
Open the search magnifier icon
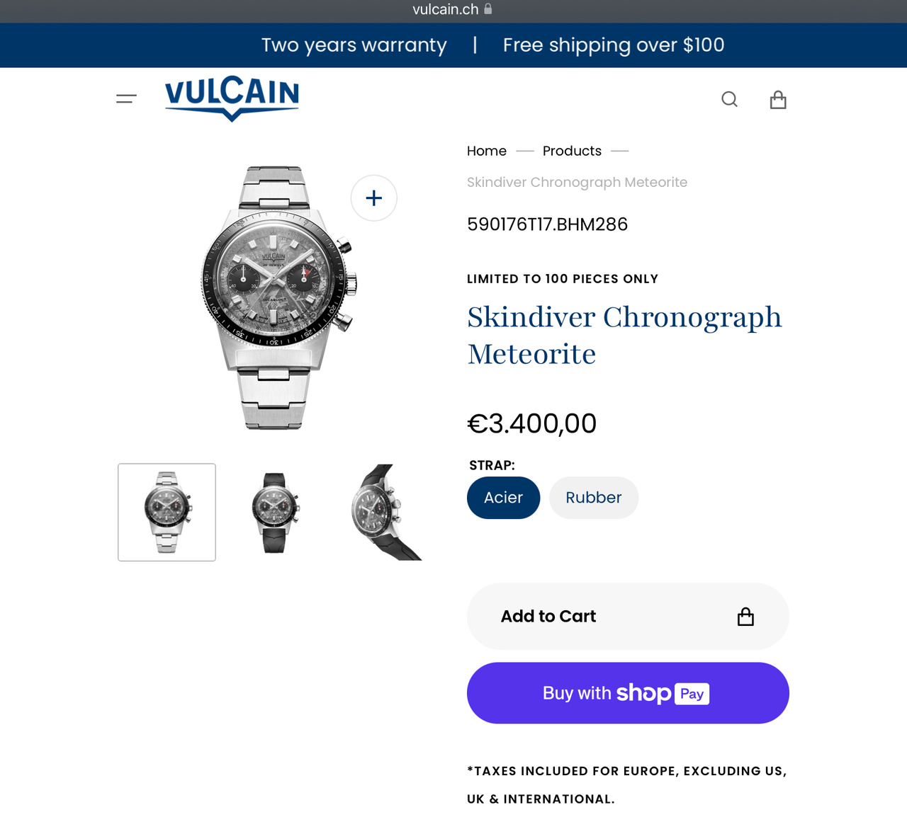[729, 99]
